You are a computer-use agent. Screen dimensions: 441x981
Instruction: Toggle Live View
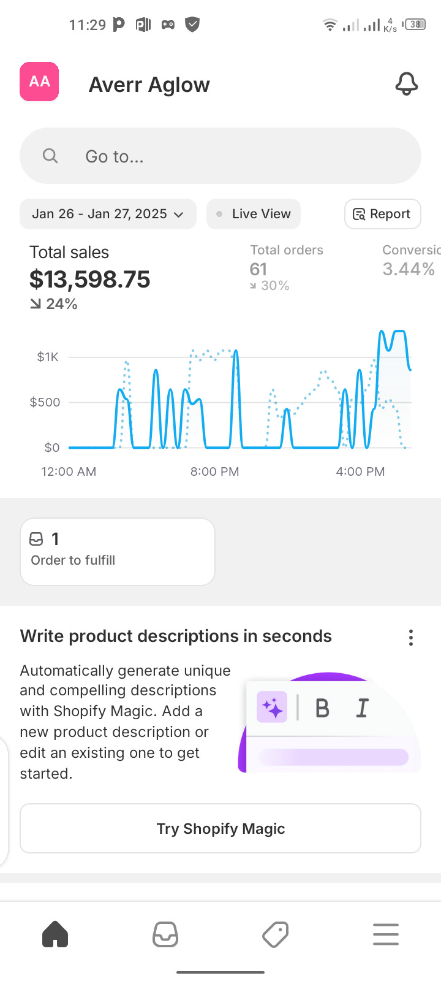[254, 214]
